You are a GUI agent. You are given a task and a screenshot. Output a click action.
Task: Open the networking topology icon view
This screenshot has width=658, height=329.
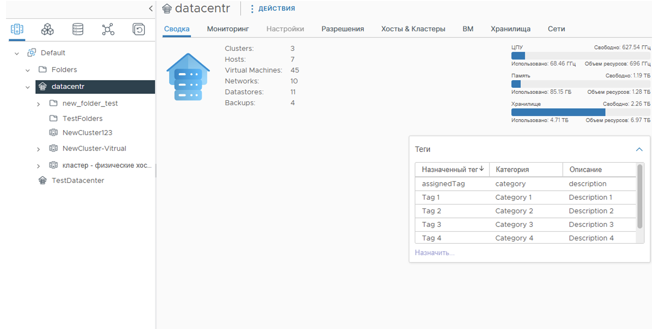(x=108, y=29)
